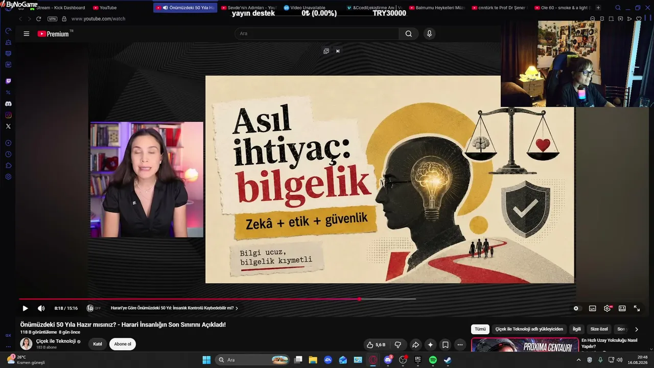
Task: Open Twitch from the browser sidebar
Action: pyautogui.click(x=8, y=81)
